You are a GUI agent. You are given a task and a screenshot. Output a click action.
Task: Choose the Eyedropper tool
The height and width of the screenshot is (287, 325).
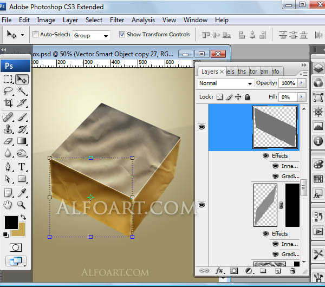[x=22, y=193]
